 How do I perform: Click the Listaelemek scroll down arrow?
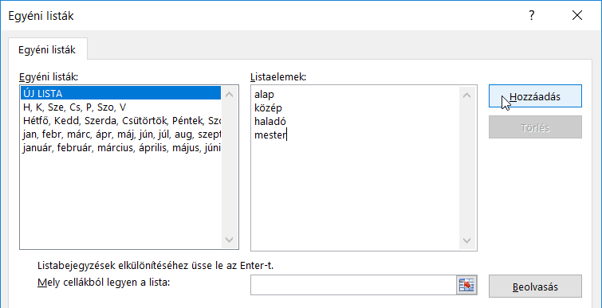467,241
